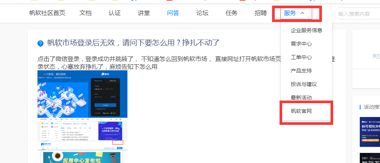Image resolution: width=380 pixels, height=163 pixels.
Task: Click the chevron next to 服务
Action: (x=302, y=13)
